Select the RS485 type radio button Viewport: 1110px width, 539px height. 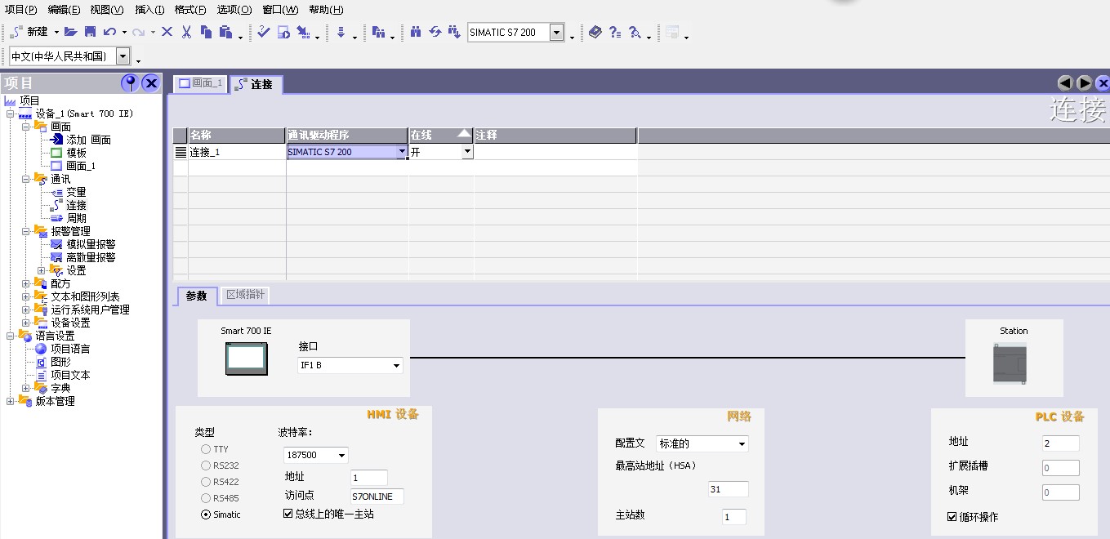(x=206, y=498)
